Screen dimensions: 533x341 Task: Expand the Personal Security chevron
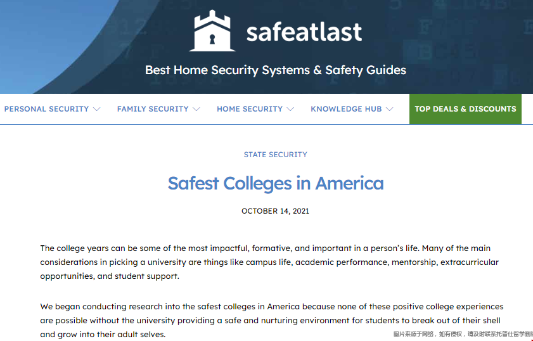point(96,109)
